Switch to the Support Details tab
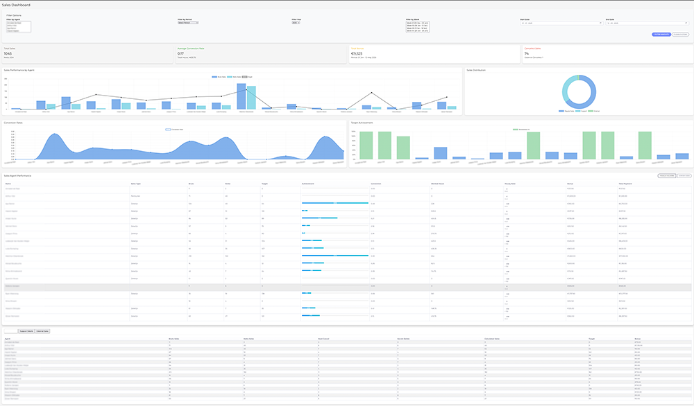 (x=26, y=331)
